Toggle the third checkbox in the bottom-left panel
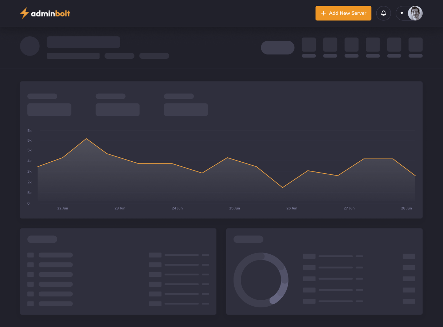This screenshot has width=443, height=327. click(31, 275)
